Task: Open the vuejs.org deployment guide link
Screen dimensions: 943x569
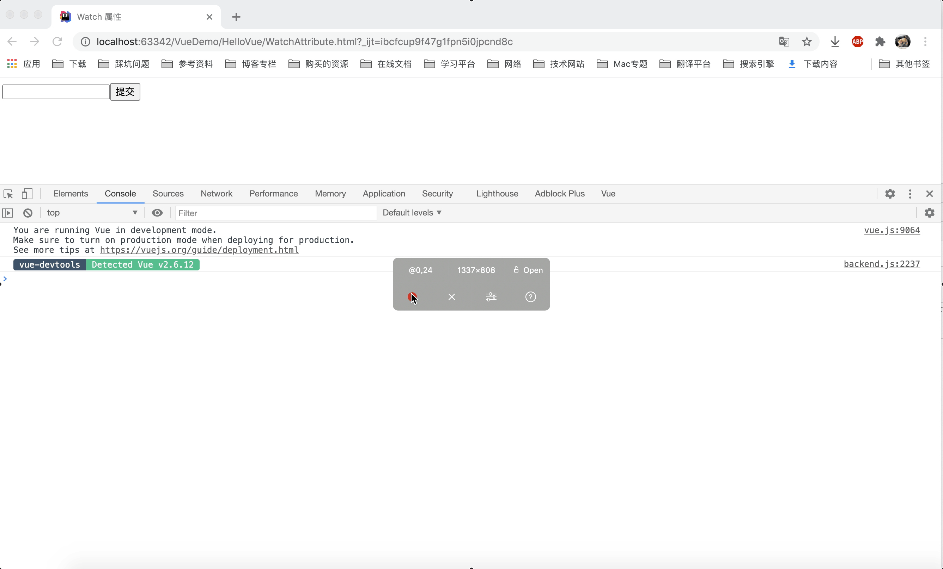Action: pyautogui.click(x=199, y=250)
